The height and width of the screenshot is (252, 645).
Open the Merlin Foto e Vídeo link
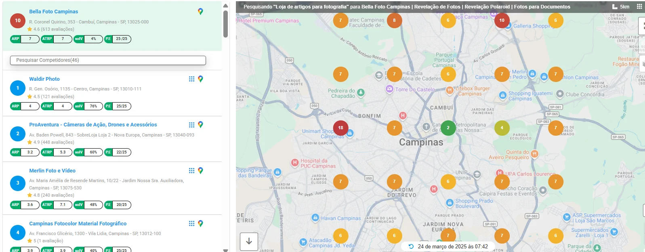52,171
